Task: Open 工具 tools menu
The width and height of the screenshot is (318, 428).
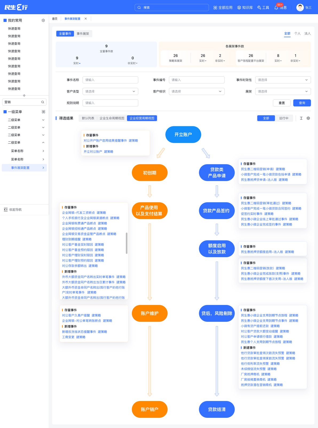Action: (263, 7)
